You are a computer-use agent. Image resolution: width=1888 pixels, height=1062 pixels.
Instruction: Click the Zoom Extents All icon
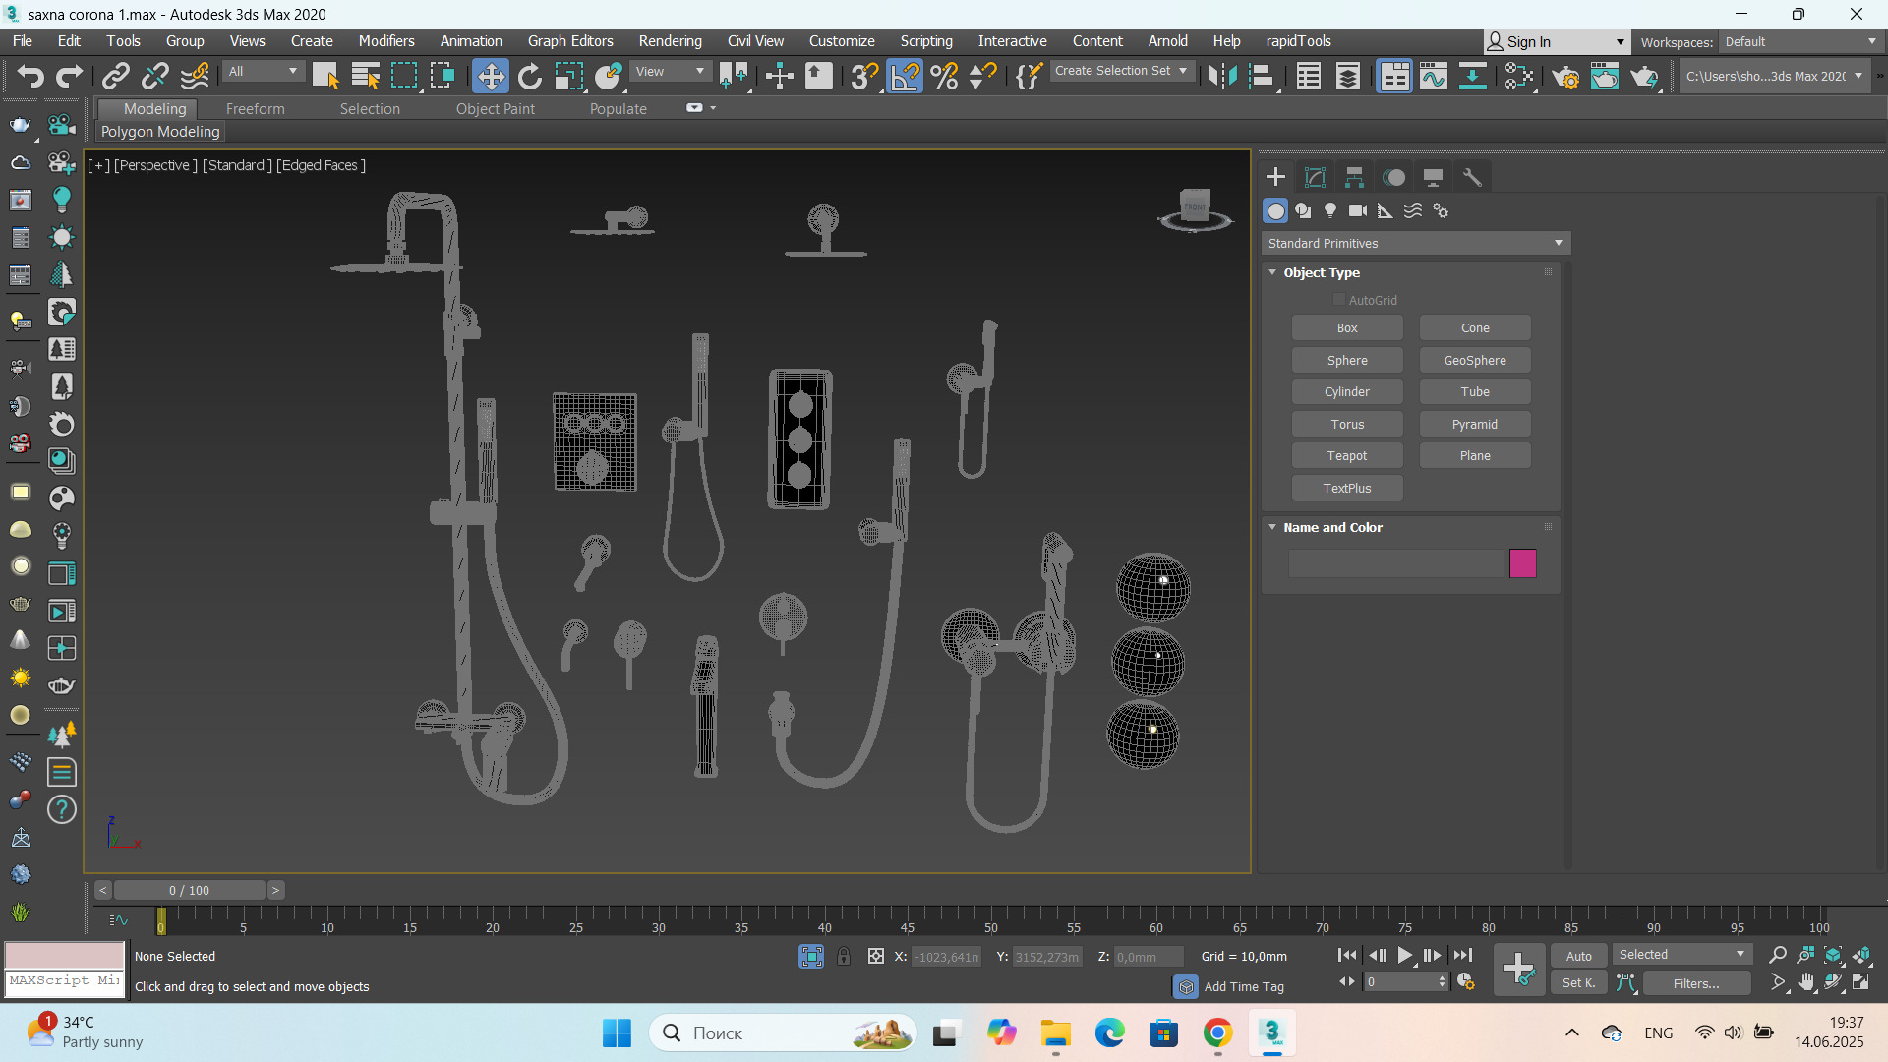1861,955
